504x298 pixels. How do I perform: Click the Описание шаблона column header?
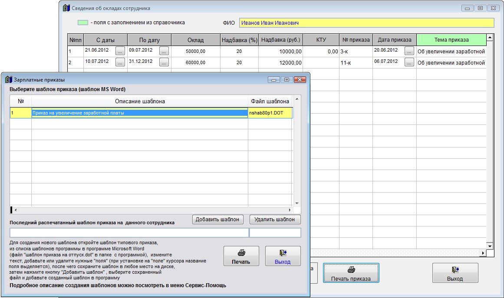[139, 102]
